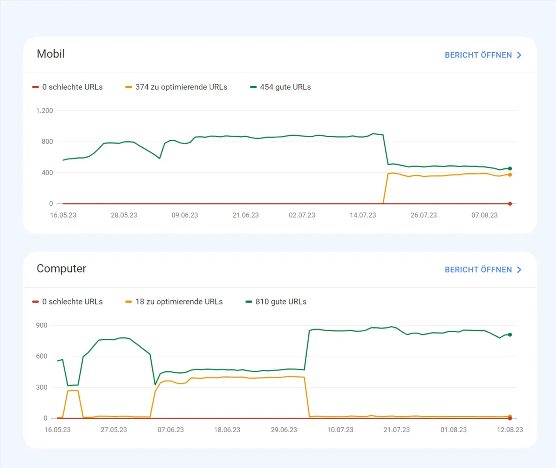Click the 800 y-axis label on Mobil chart
This screenshot has width=556, height=468.
click(x=47, y=141)
